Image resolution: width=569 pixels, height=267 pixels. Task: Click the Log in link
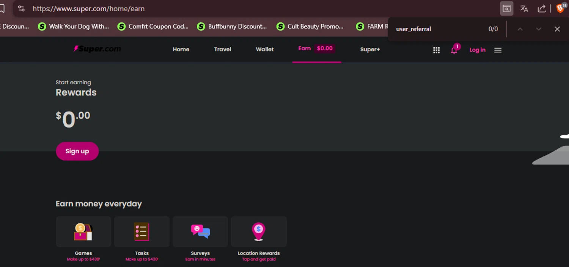tap(477, 50)
